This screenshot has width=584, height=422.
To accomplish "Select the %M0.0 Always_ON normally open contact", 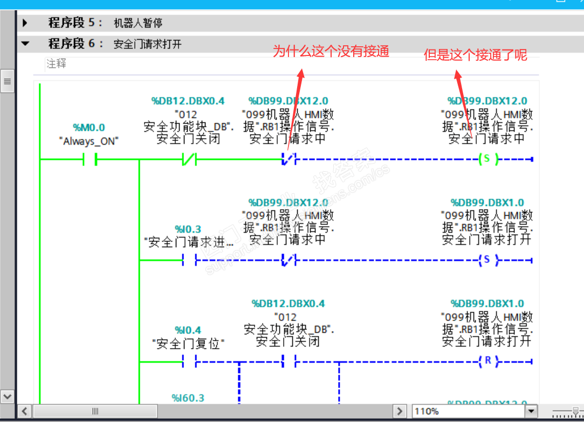I will [90, 159].
